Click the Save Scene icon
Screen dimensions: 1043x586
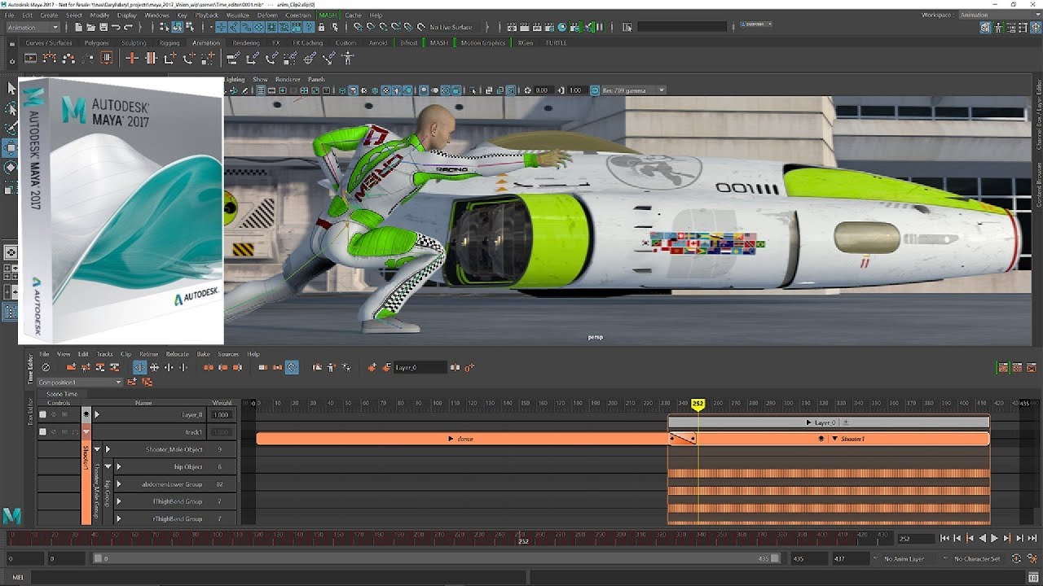[x=103, y=27]
